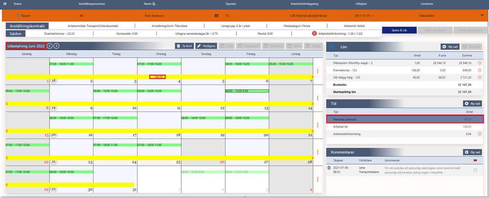Select the Arbetad tid row
This screenshot has height=198, width=489.
coord(405,127)
